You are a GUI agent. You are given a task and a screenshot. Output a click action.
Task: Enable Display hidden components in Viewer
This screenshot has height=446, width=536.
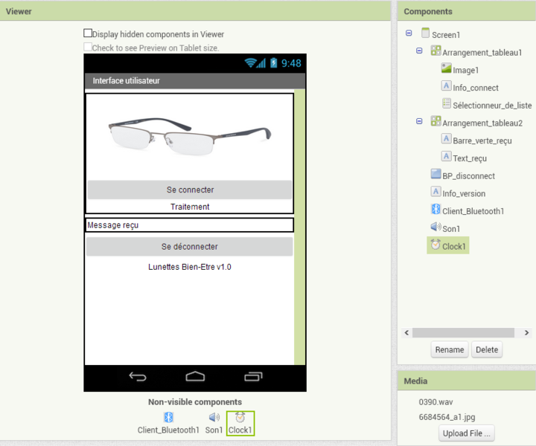pos(88,33)
